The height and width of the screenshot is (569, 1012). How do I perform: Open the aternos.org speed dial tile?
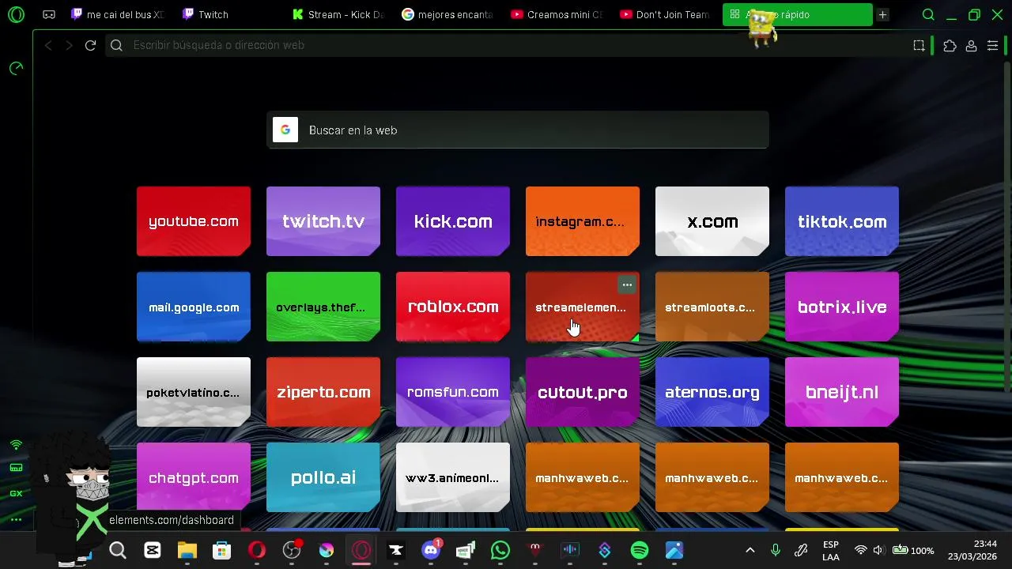(712, 392)
